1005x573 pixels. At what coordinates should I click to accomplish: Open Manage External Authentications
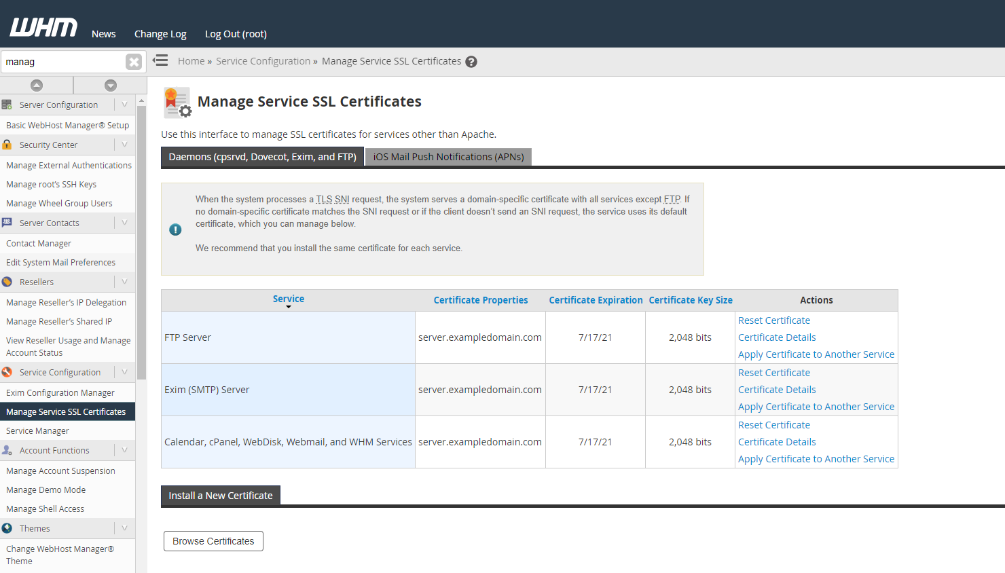pos(69,165)
